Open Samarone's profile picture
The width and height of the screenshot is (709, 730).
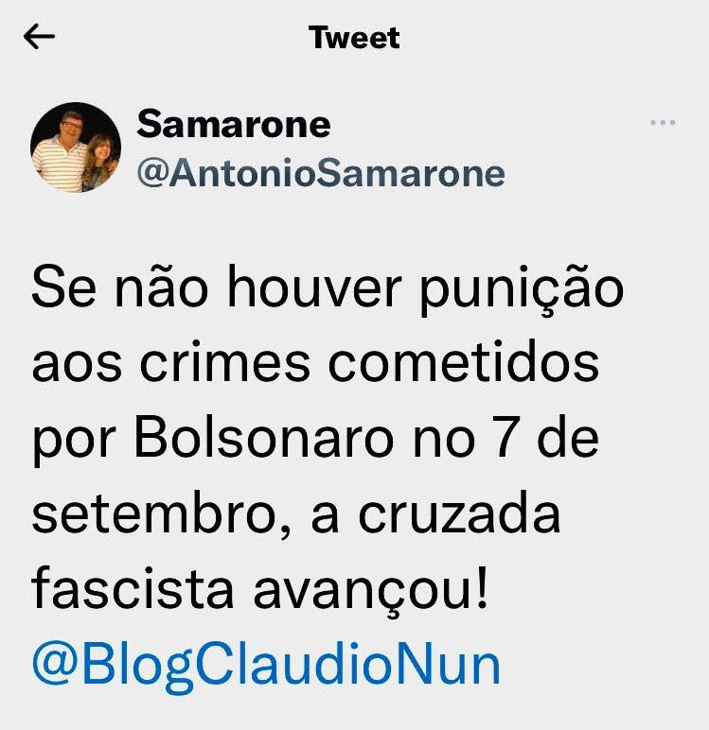click(x=76, y=148)
